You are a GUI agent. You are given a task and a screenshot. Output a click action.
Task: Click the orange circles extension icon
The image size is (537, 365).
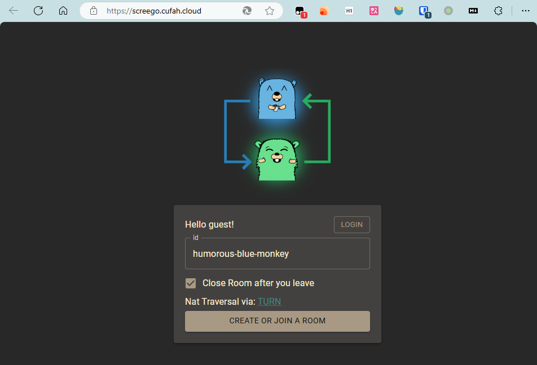coord(324,11)
